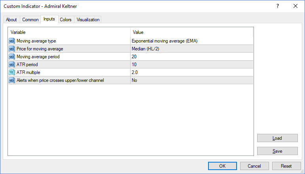Click the icon beside the Alerts row
The height and width of the screenshot is (174, 305).
tap(12, 80)
